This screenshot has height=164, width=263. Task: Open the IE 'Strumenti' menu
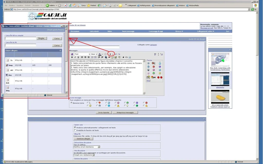(35, 6)
